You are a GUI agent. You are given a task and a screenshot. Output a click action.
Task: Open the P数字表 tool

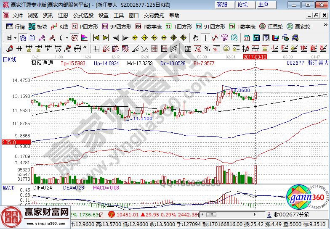click(149, 26)
